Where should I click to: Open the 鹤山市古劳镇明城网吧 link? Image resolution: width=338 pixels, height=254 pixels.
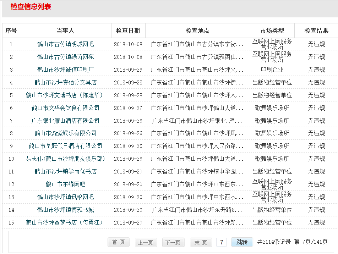[x=65, y=44]
